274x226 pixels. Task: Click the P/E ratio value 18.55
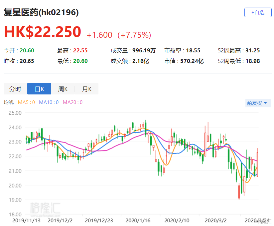click(193, 50)
